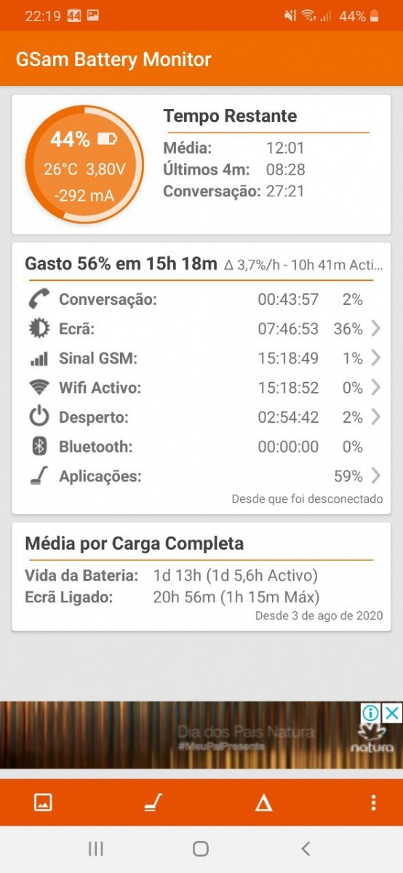The image size is (403, 873).
Task: Tap the phone icon beside Conversação
Action: [x=39, y=299]
